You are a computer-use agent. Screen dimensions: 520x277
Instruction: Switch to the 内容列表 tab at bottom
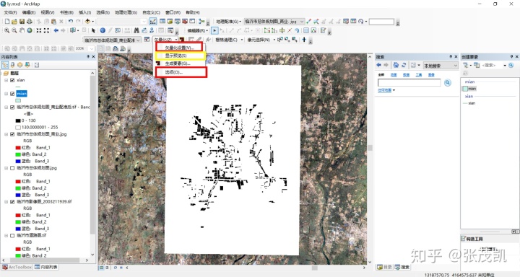click(x=46, y=267)
